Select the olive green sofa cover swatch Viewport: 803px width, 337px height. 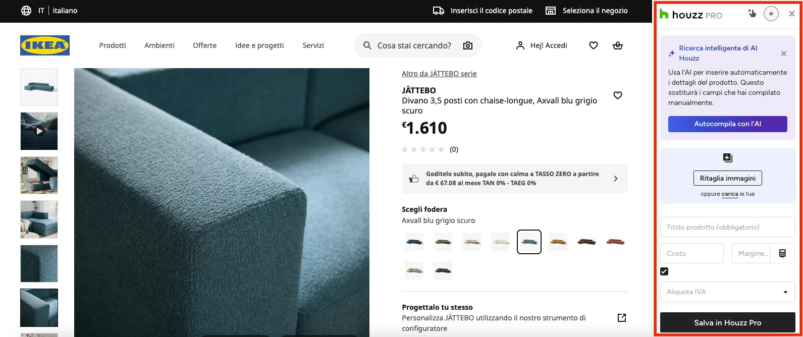(443, 242)
